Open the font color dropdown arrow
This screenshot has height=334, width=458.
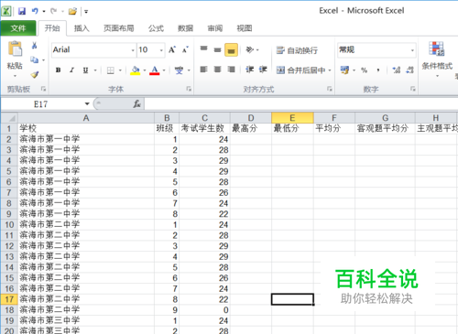coord(164,70)
